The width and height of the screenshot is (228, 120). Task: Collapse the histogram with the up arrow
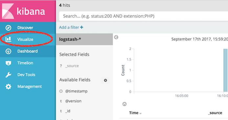(x=125, y=104)
